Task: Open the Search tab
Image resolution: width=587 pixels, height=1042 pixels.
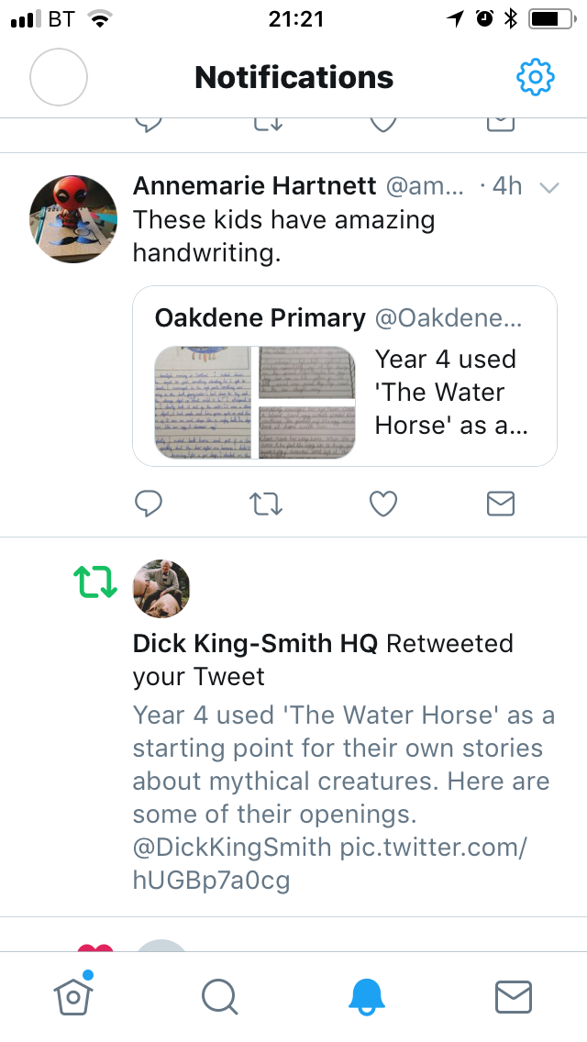Action: click(x=219, y=995)
